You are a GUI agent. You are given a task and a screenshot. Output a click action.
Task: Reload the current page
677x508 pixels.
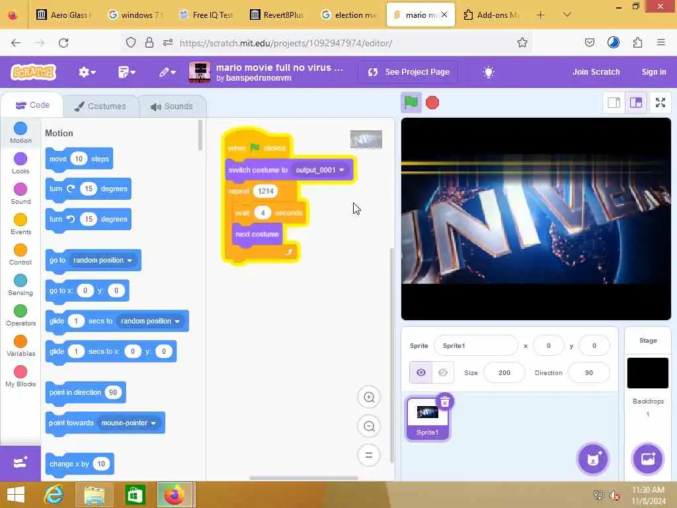pos(64,43)
